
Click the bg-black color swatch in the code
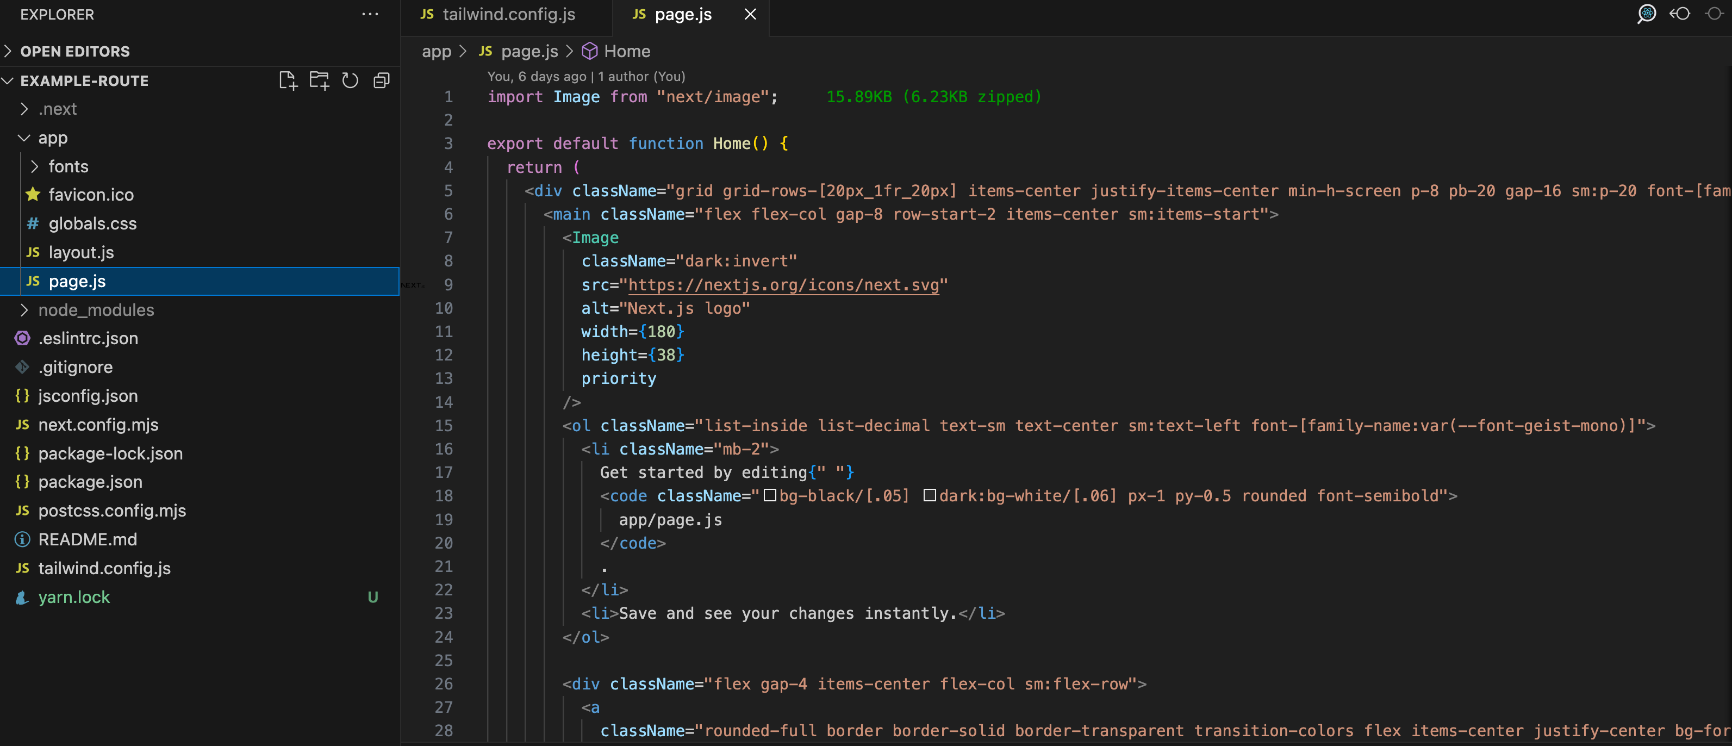click(x=770, y=496)
